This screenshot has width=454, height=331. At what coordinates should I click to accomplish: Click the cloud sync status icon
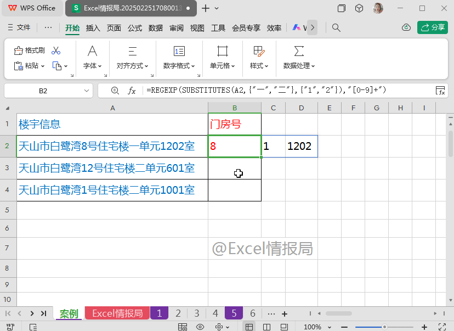point(406,27)
